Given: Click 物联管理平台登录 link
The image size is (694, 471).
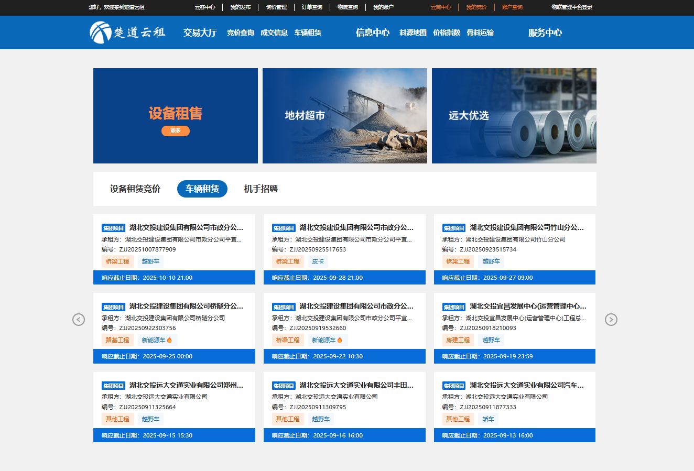Looking at the screenshot, I should click(572, 7).
